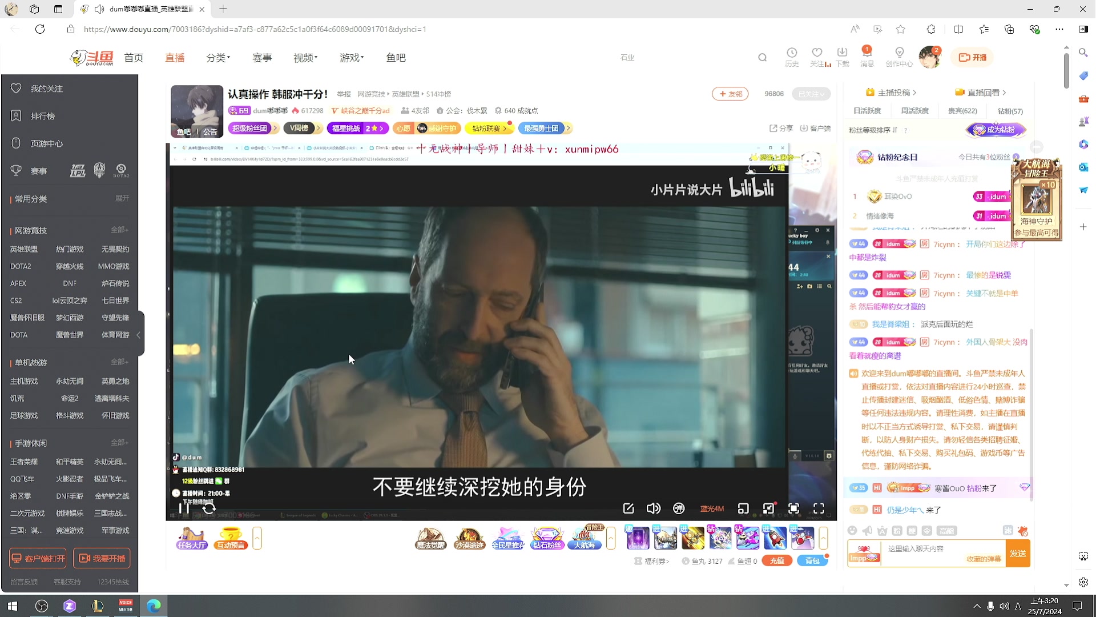The height and width of the screenshot is (617, 1096).
Task: Pause the live stream video
Action: coord(184,508)
